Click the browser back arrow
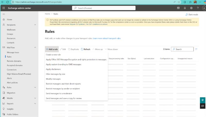The height and width of the screenshot is (117, 206). click(x=3, y=2)
